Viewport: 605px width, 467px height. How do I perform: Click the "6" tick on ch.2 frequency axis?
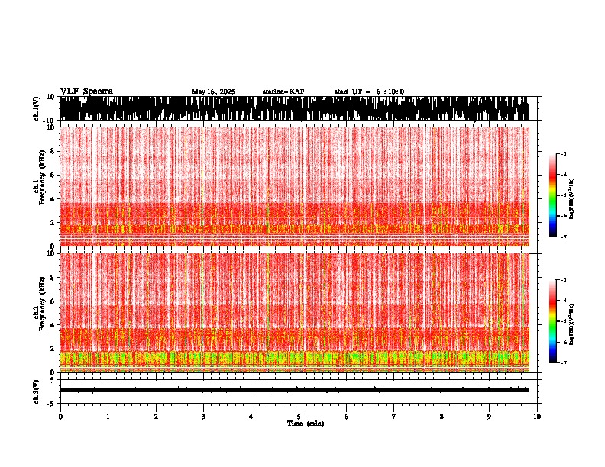click(53, 301)
